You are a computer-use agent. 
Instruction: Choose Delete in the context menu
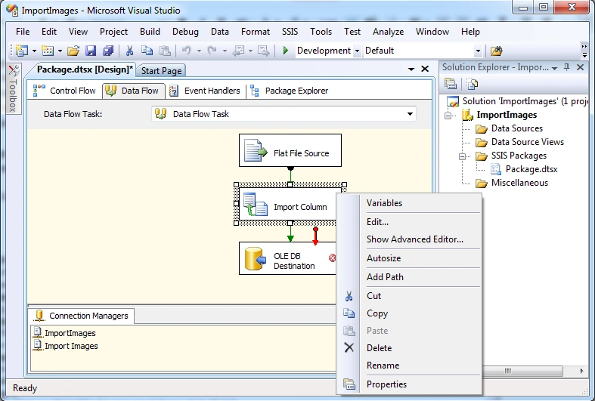(x=379, y=348)
